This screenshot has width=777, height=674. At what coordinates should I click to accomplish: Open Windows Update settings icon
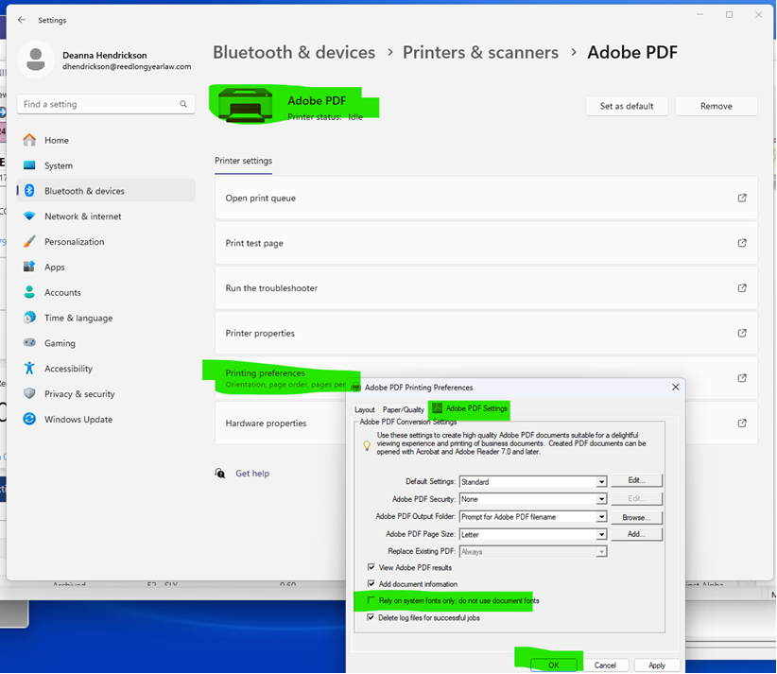[28, 419]
